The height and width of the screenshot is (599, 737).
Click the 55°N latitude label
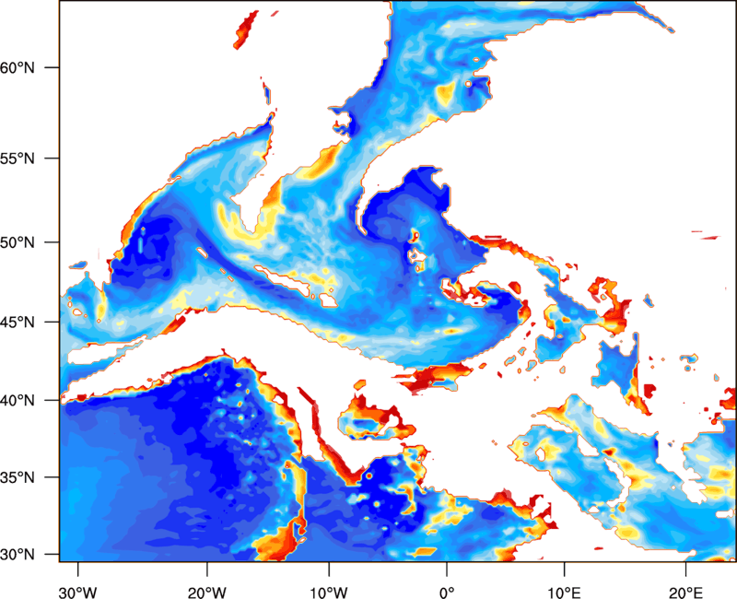pos(18,159)
